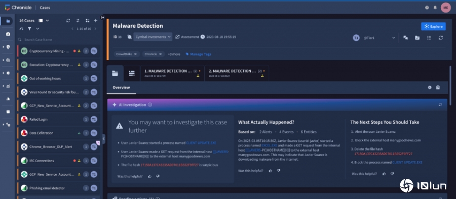
Task: Expand the chevron next to the filter icon
Action: 37,29
